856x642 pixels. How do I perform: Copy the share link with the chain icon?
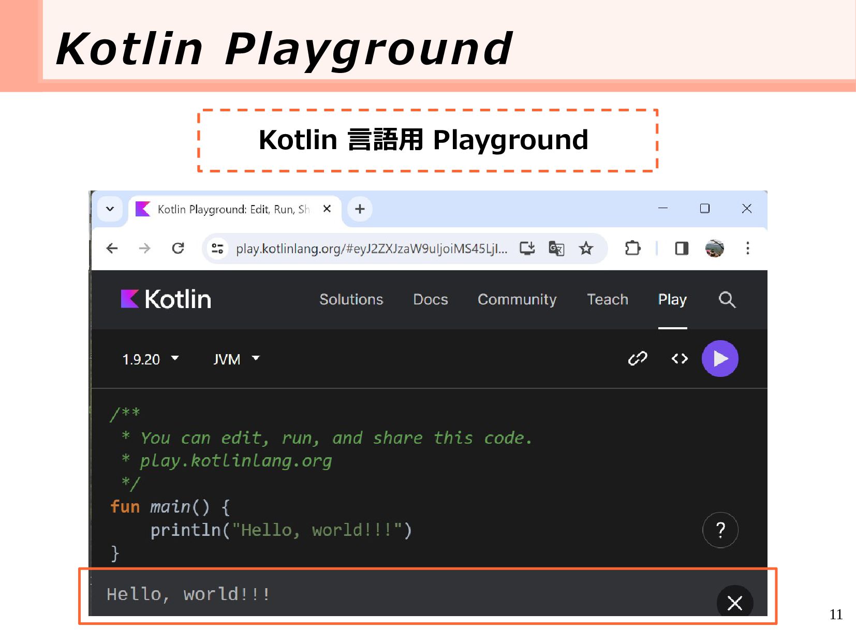[x=637, y=358]
